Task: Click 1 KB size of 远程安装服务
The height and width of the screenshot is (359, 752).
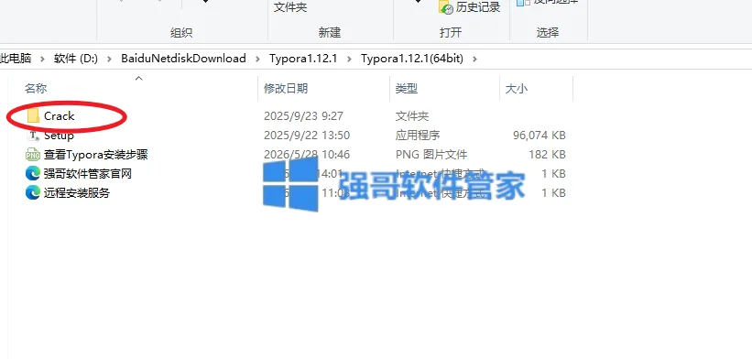Action: [553, 192]
